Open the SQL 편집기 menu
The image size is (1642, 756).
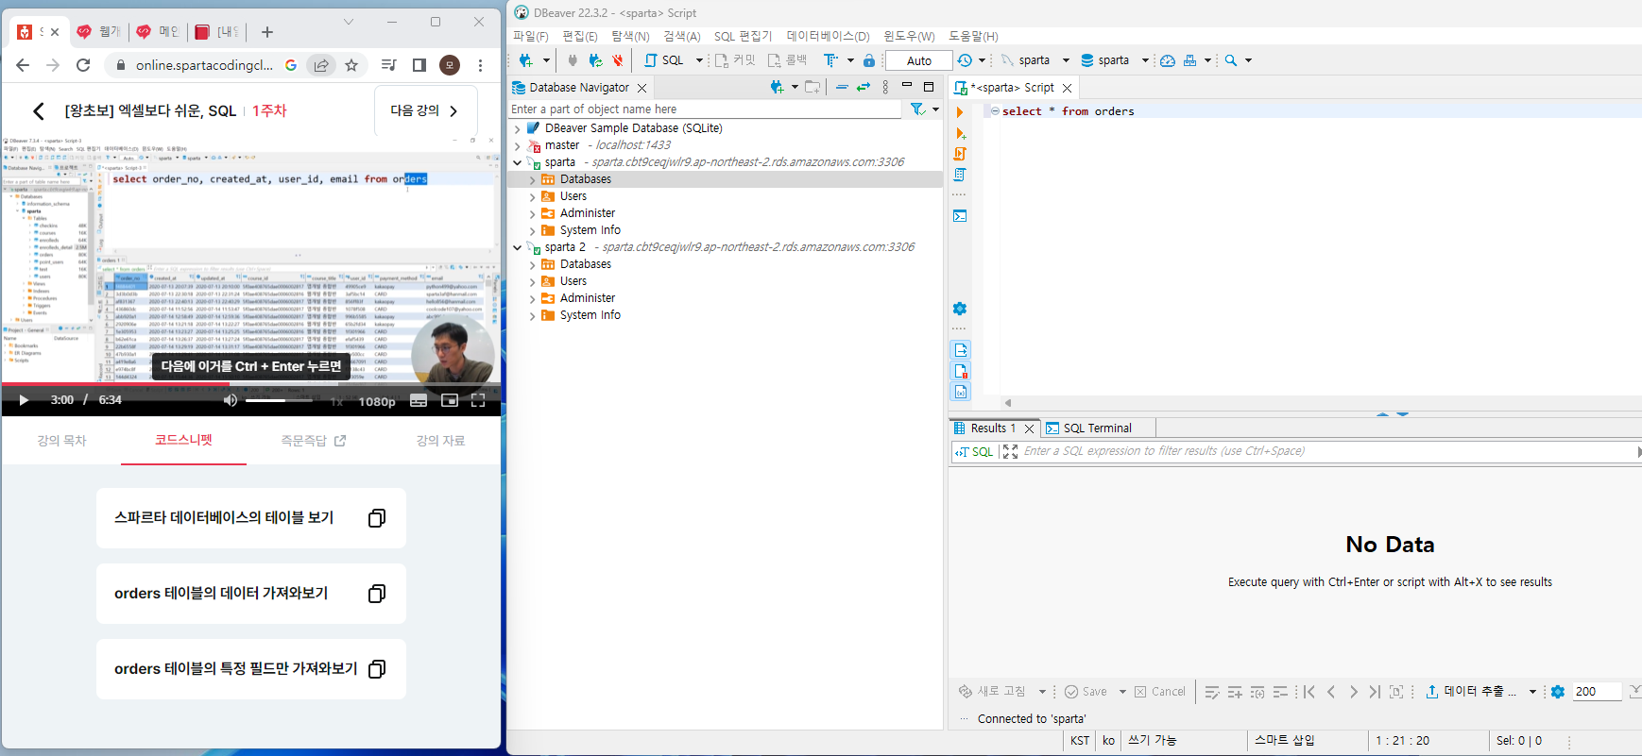tap(743, 36)
